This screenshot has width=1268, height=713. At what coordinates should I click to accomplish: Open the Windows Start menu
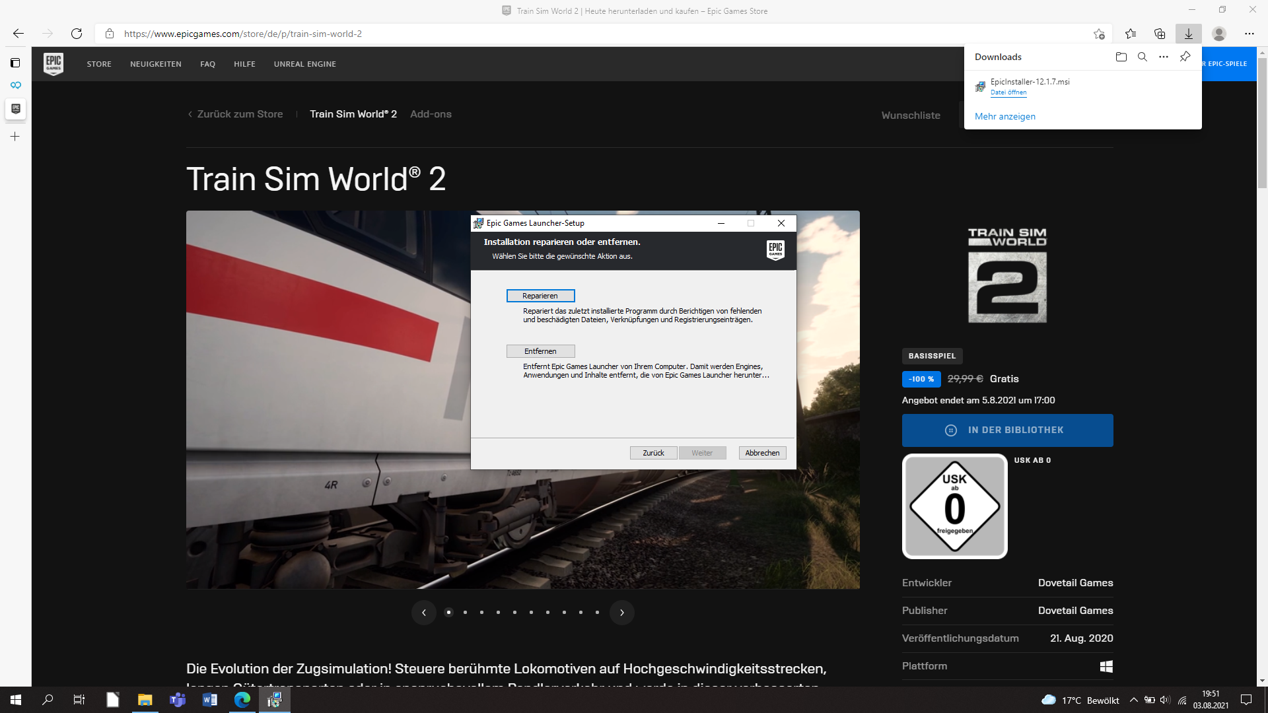click(x=16, y=700)
